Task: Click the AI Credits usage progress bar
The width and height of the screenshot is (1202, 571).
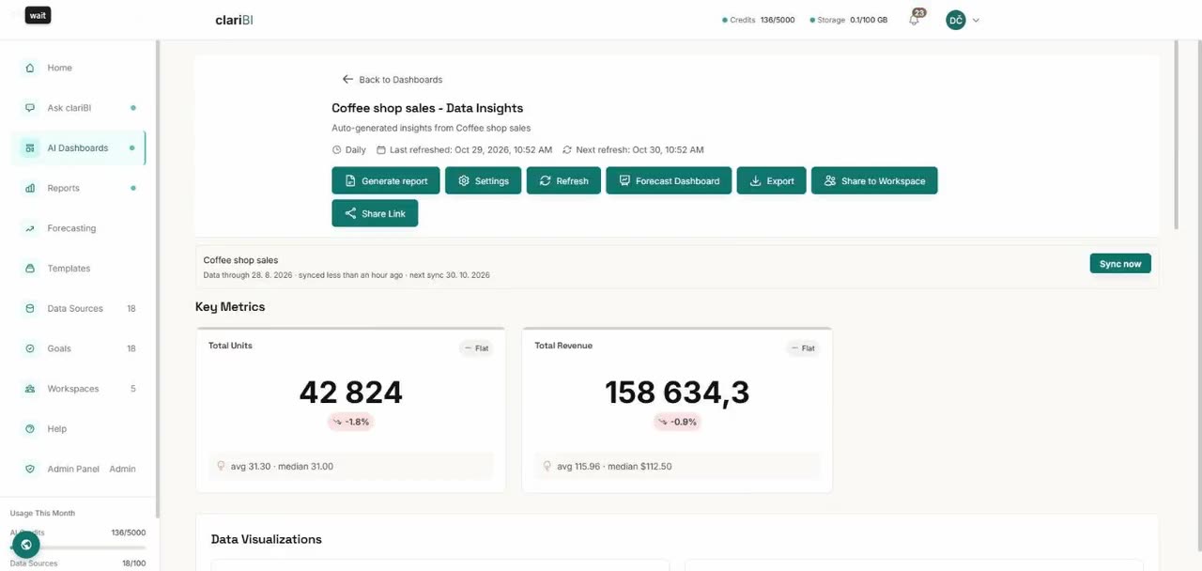Action: click(x=79, y=547)
